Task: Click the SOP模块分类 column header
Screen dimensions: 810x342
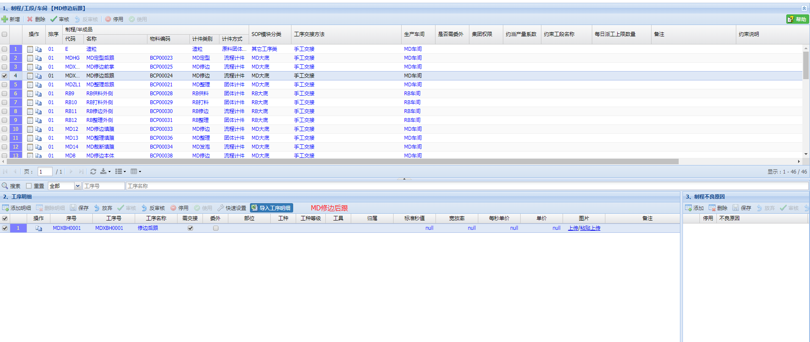Action: (270, 34)
